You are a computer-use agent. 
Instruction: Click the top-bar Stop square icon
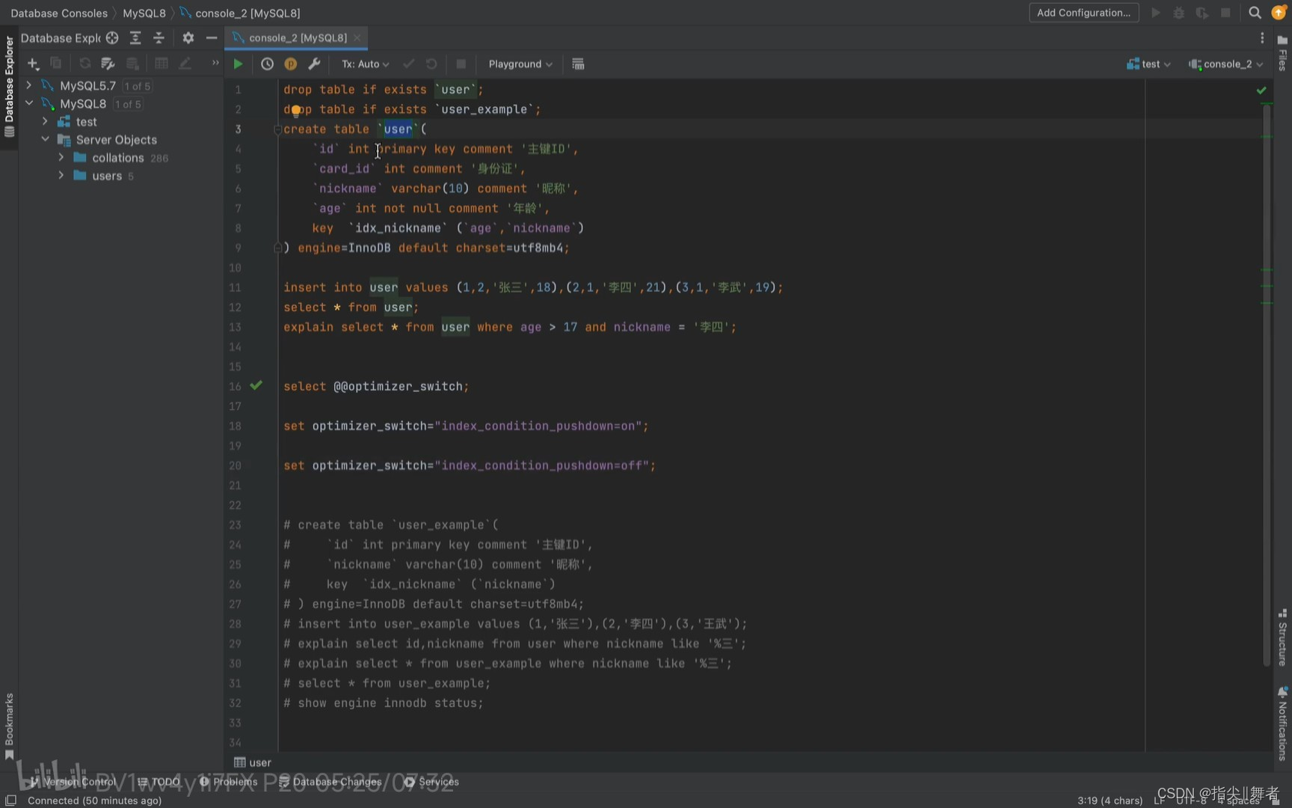point(1225,13)
